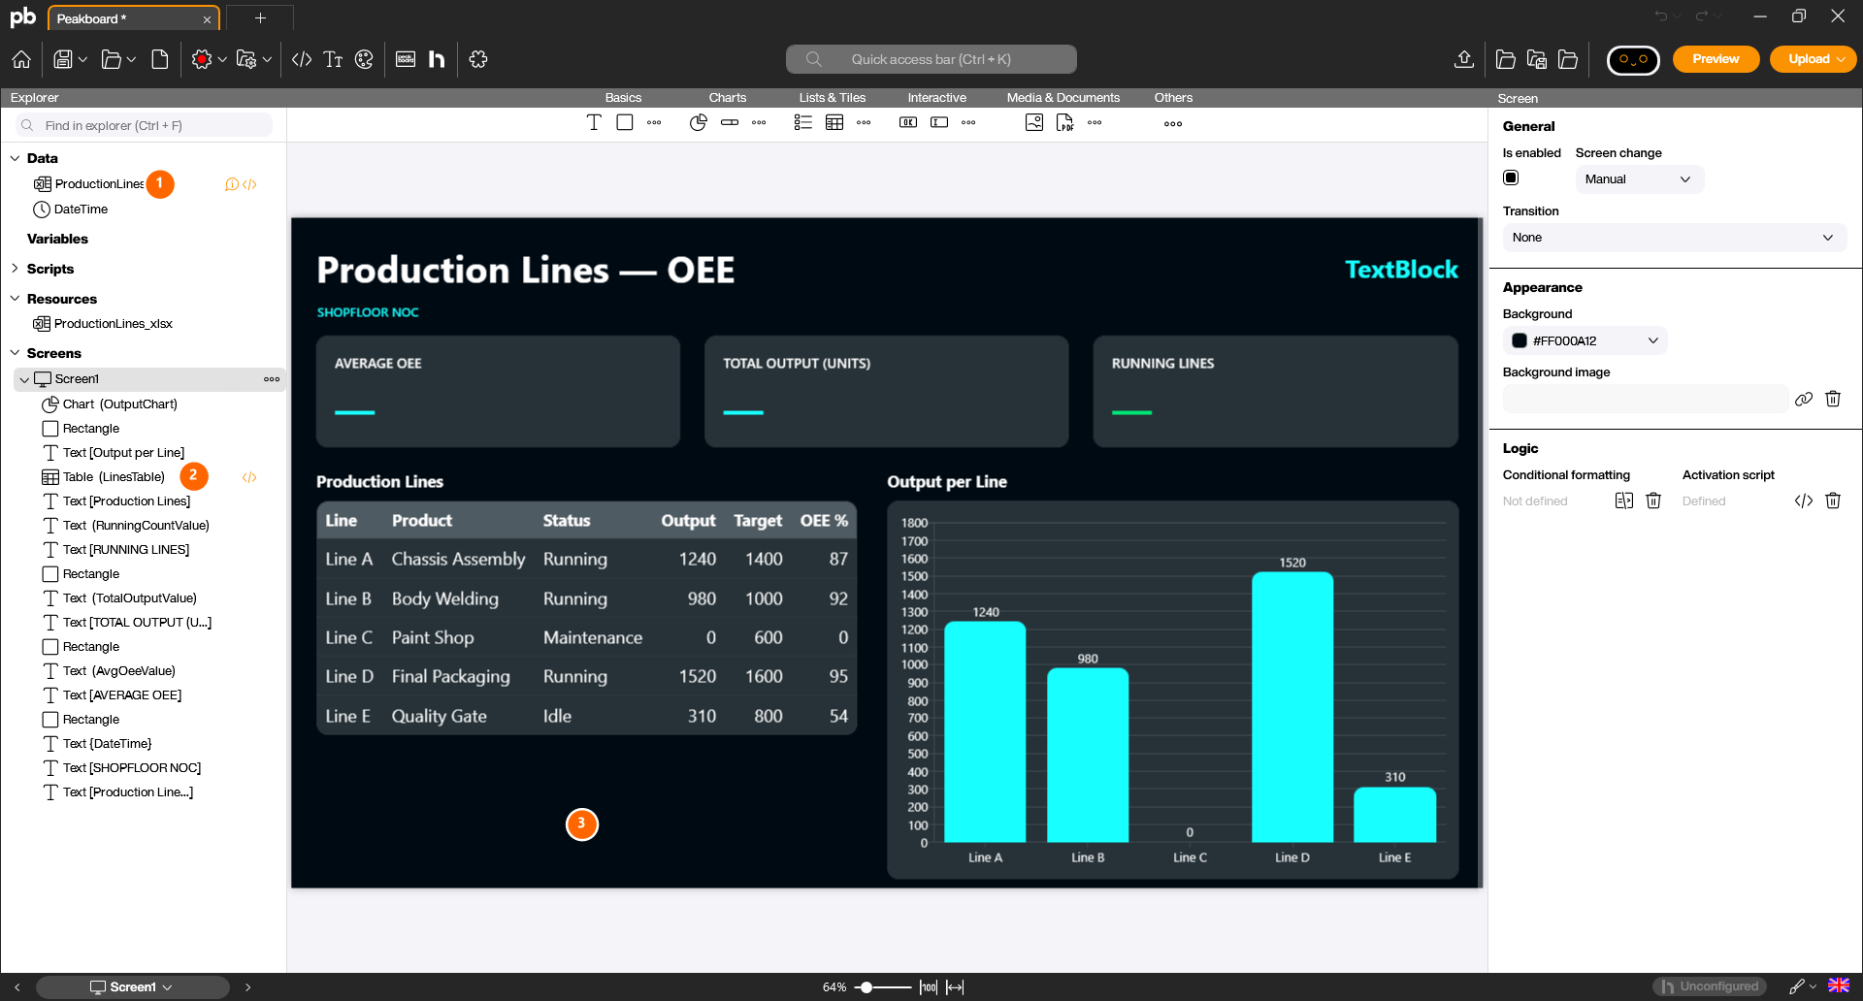The height and width of the screenshot is (1001, 1863).
Task: Open Screen1 more options dots
Action: click(272, 379)
